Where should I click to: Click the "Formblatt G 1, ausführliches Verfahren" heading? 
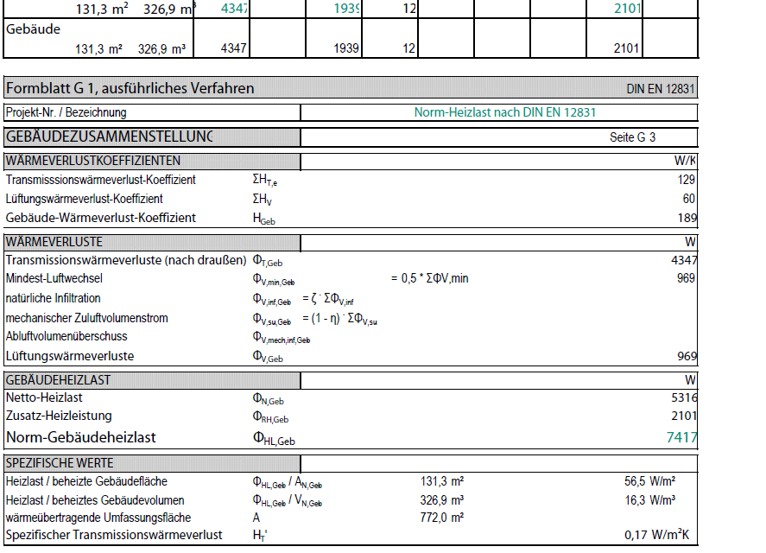click(130, 88)
